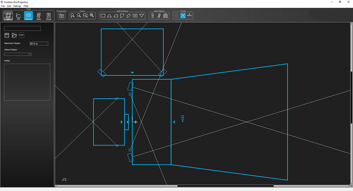This screenshot has height=191, width=353.
Task: Click the PDF export button
Action: pos(22,35)
